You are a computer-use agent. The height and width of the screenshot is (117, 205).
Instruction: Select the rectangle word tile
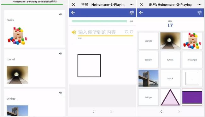[192, 60]
